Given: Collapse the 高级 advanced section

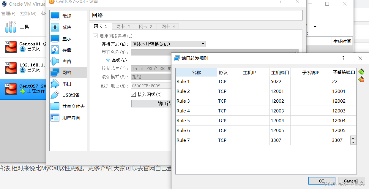Looking at the screenshot, I should (108, 60).
